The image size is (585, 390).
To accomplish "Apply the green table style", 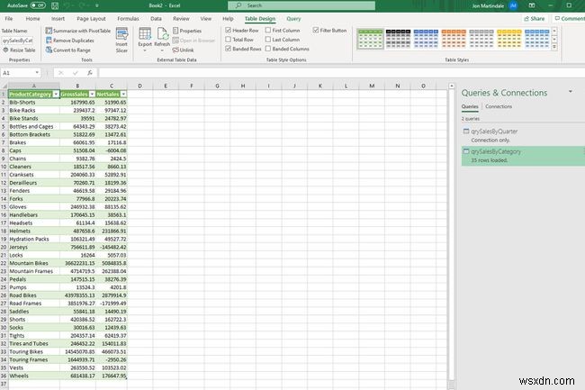I will [370, 39].
